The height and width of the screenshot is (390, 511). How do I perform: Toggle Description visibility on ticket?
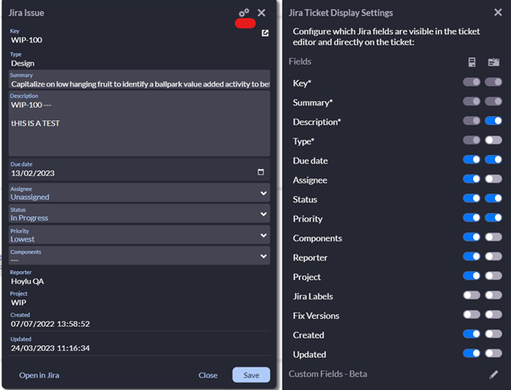(494, 121)
